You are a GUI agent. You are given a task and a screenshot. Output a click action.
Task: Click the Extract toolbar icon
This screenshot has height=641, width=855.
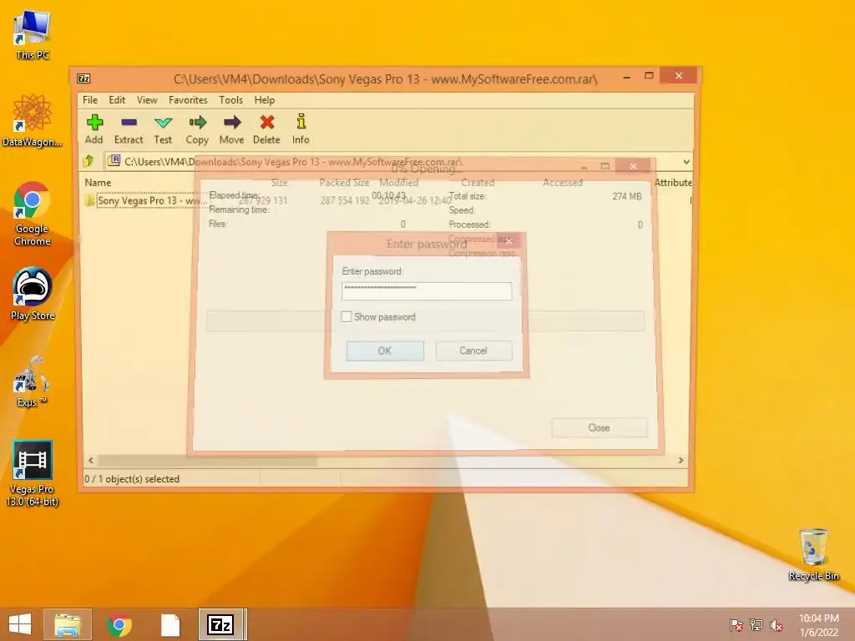point(129,129)
